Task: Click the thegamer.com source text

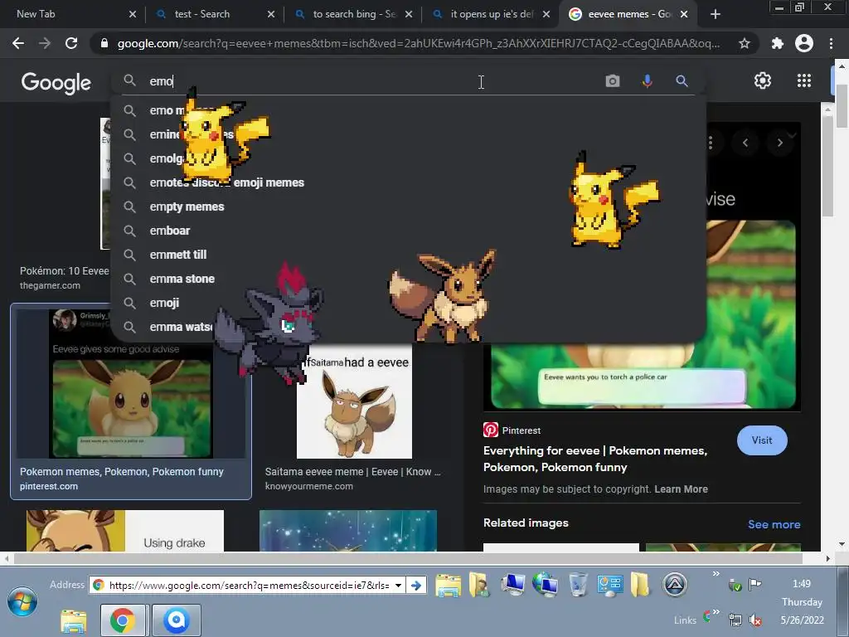Action: 50,285
